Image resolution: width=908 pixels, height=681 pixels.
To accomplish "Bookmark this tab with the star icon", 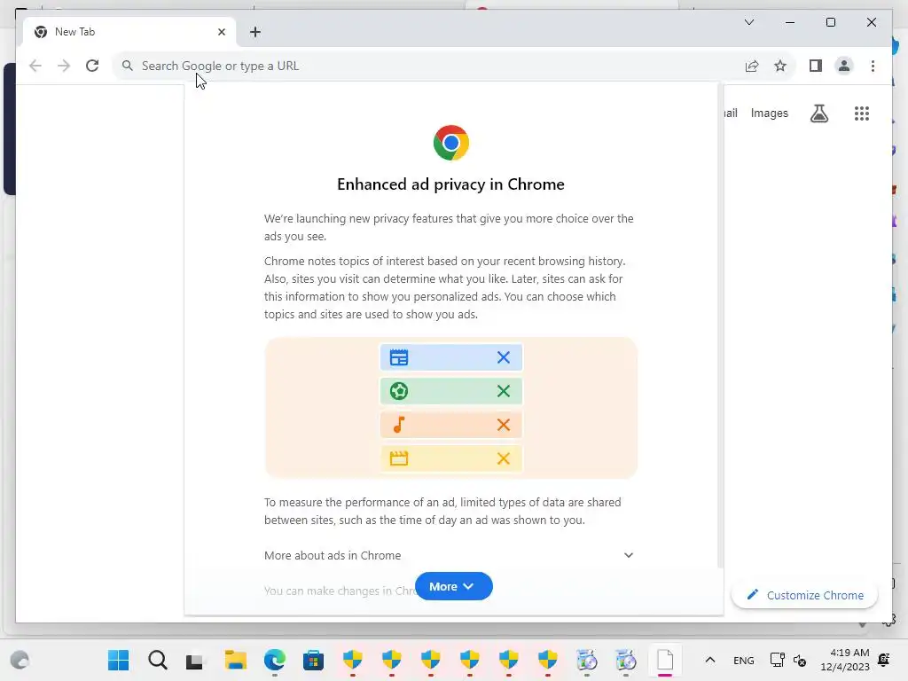I will [780, 66].
